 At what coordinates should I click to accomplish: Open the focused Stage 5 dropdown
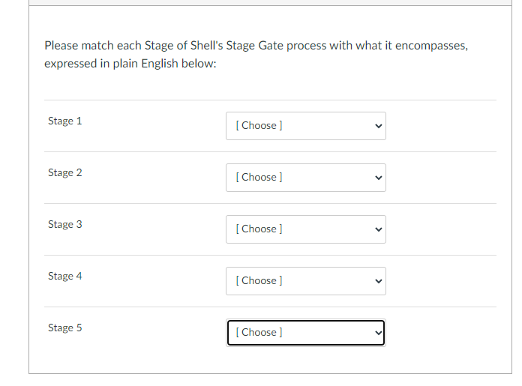pyautogui.click(x=305, y=333)
